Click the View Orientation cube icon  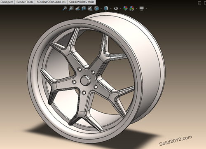pyautogui.click(x=96, y=9)
